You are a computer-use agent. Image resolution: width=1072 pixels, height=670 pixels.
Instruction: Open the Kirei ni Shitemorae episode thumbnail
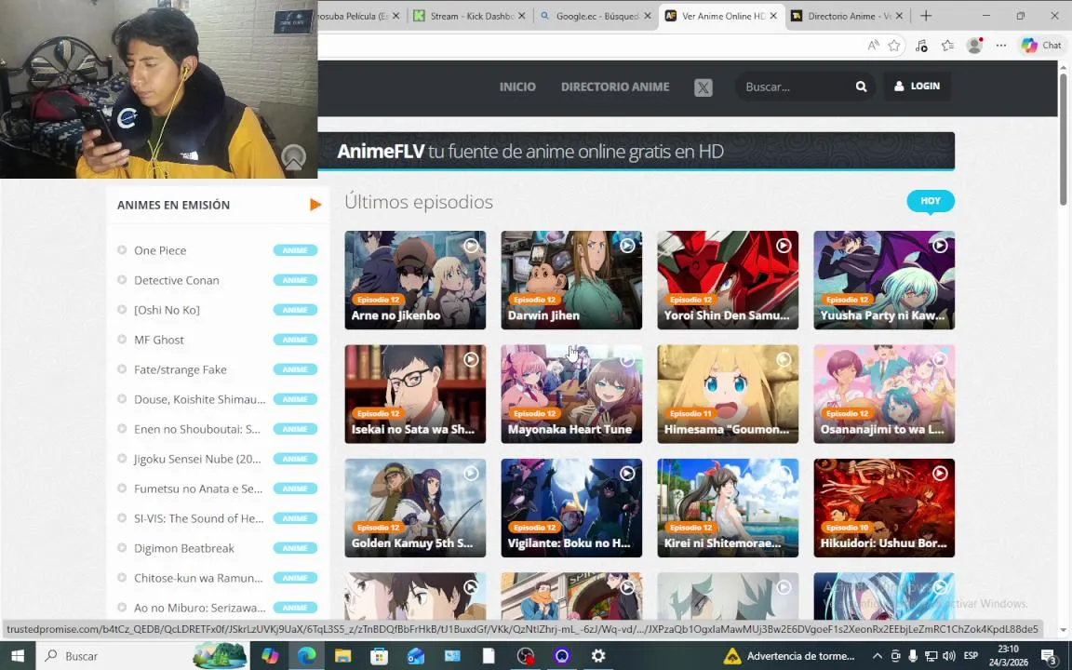(728, 508)
